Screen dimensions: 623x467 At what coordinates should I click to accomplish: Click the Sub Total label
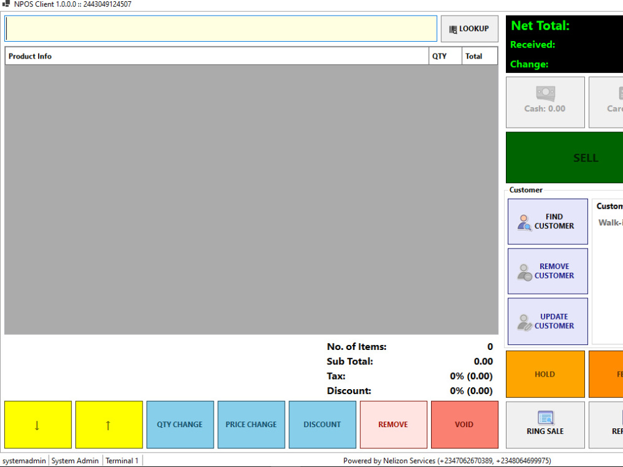[x=350, y=361]
